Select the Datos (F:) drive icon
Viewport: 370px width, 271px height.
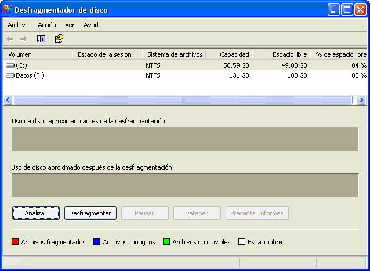pyautogui.click(x=10, y=75)
